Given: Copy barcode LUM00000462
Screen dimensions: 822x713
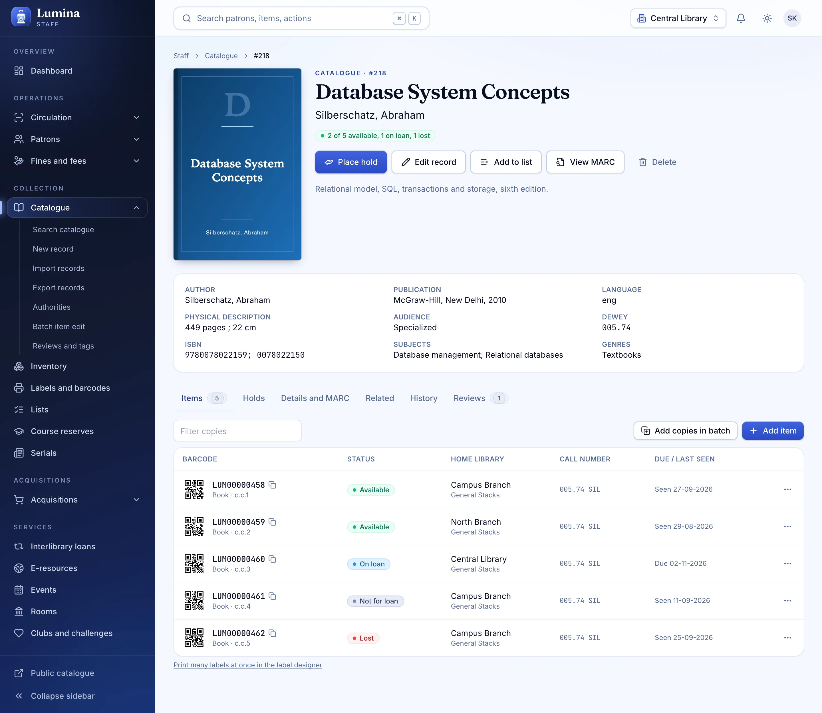Looking at the screenshot, I should (272, 633).
